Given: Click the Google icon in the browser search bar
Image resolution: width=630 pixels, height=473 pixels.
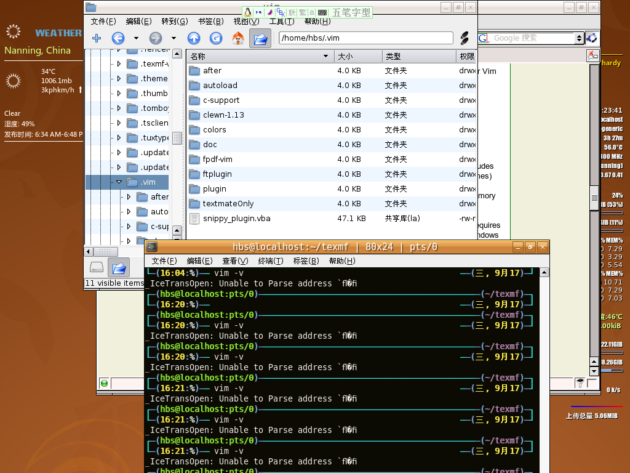Looking at the screenshot, I should pos(484,38).
